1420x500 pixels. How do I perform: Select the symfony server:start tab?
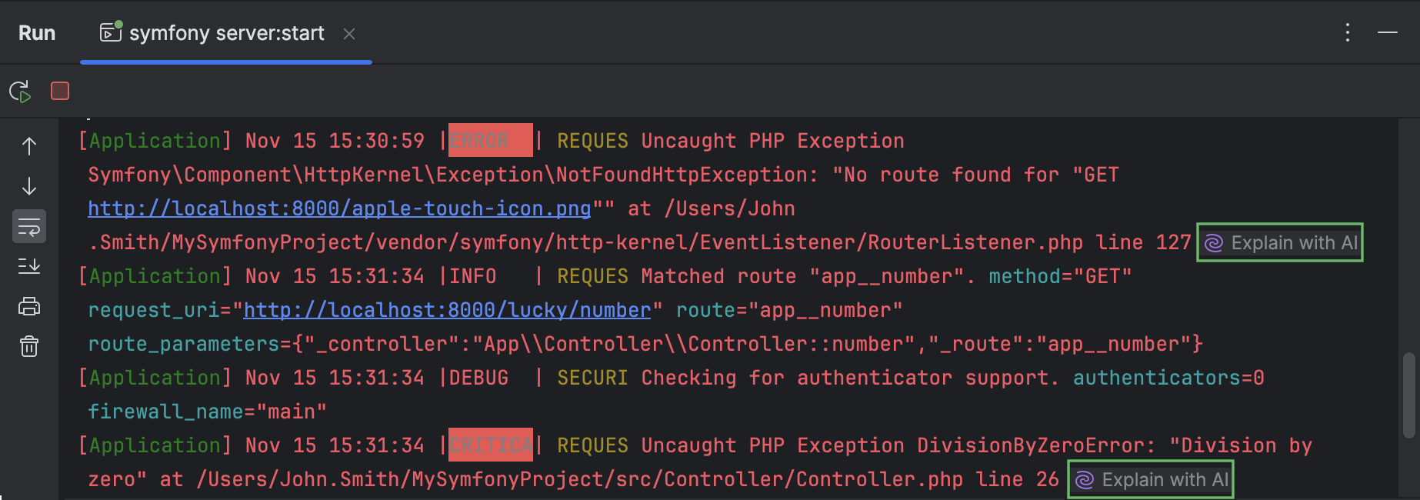226,33
